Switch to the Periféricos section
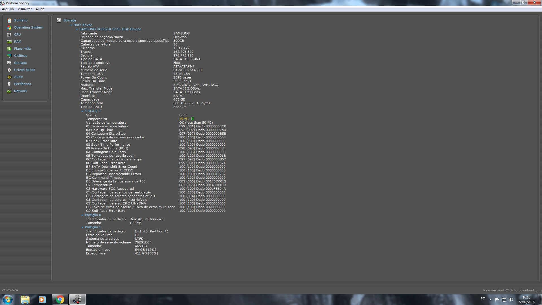The width and height of the screenshot is (542, 305). point(23,84)
